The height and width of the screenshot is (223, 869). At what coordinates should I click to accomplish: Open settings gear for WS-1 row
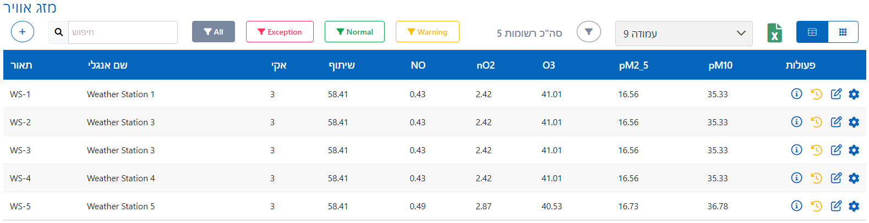854,94
